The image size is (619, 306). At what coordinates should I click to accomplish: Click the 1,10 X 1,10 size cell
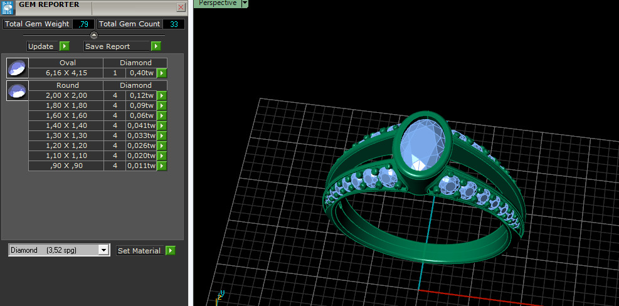66,156
